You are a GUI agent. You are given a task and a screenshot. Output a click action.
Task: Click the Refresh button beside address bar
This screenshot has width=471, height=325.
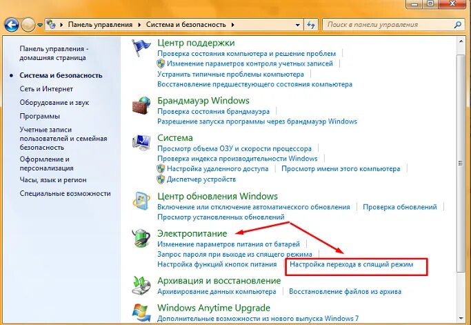coord(311,25)
